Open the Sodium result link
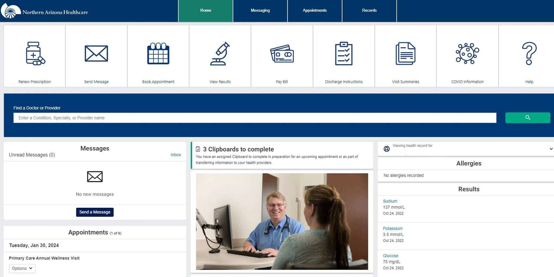 point(390,201)
